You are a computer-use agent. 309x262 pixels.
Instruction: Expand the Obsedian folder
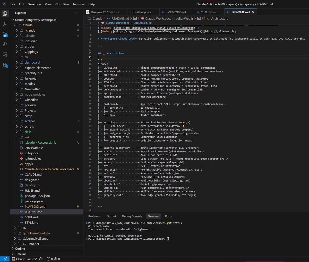(47, 100)
